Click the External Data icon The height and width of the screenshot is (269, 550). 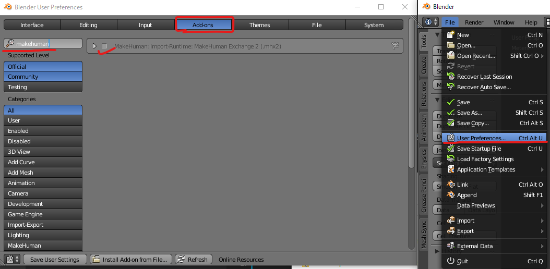coord(451,246)
